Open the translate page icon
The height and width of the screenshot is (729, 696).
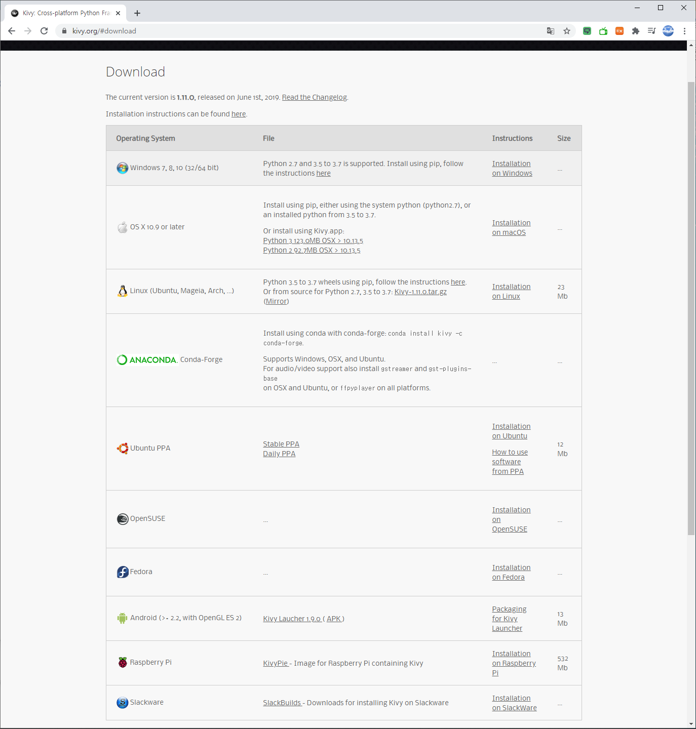[551, 31]
